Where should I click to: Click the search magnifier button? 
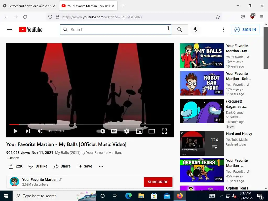[180, 30]
